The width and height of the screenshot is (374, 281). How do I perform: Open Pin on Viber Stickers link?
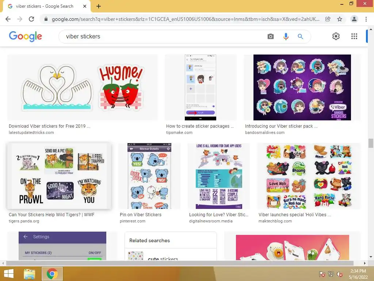point(141,215)
